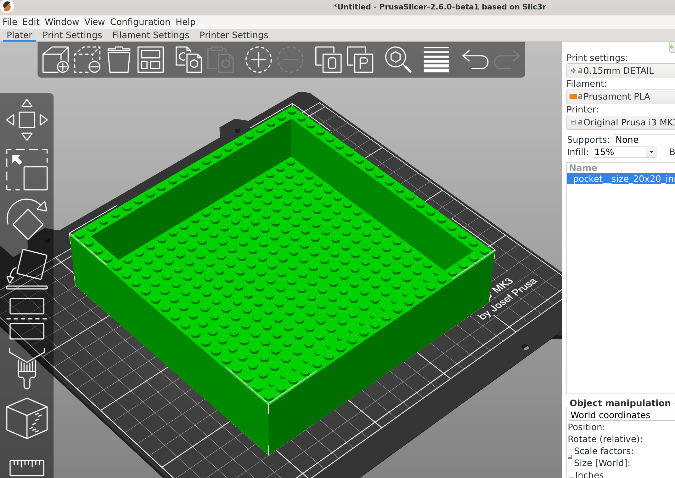Click the Undo arrow icon
Viewport: 675px width, 478px height.
(x=475, y=59)
